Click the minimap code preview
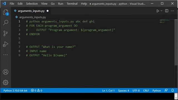 pos(164,21)
